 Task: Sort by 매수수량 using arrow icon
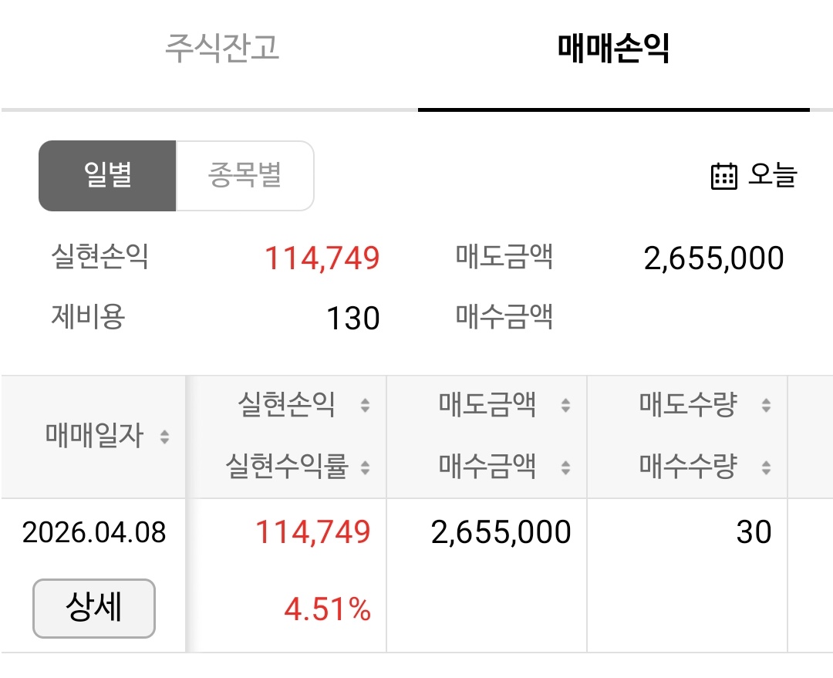pyautogui.click(x=766, y=467)
